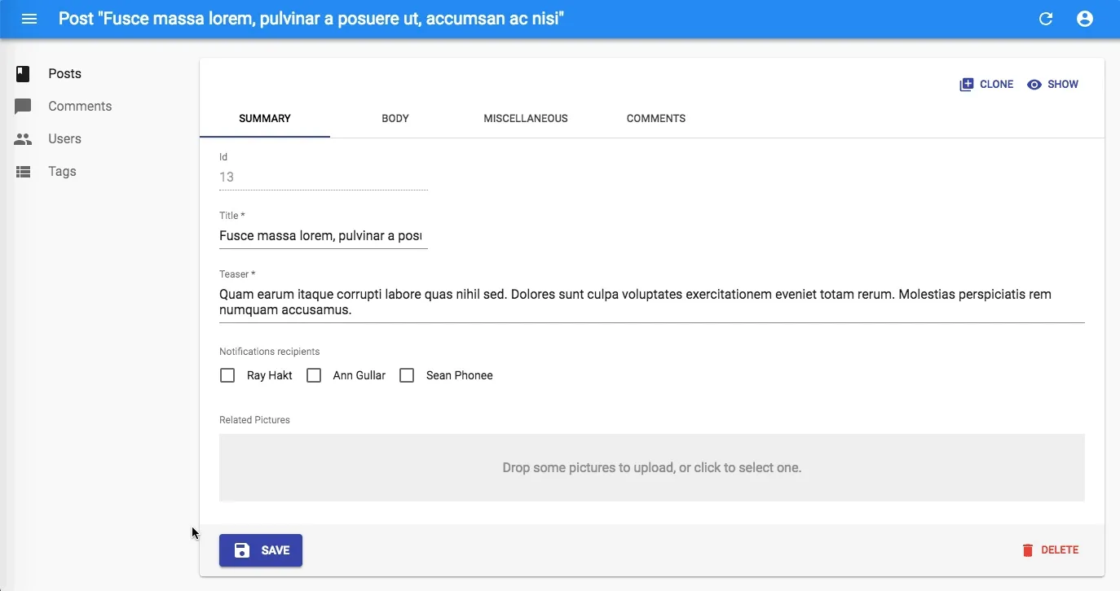1120x591 pixels.
Task: Open the Miscellaneous tab
Action: pos(526,119)
